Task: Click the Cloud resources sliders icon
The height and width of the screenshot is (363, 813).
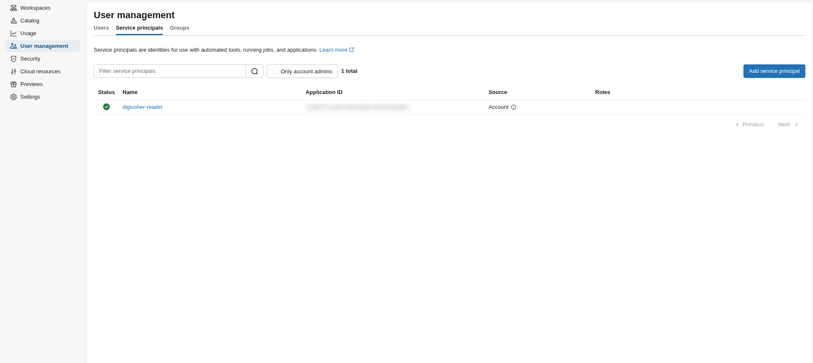Action: (14, 72)
